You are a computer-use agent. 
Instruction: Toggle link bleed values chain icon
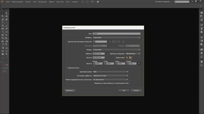[139, 63]
